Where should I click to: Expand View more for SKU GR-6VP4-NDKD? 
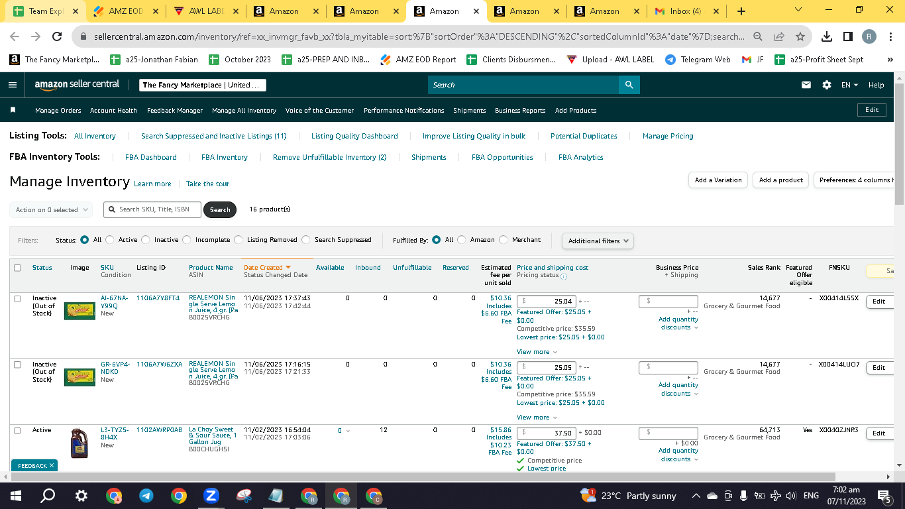[537, 418]
